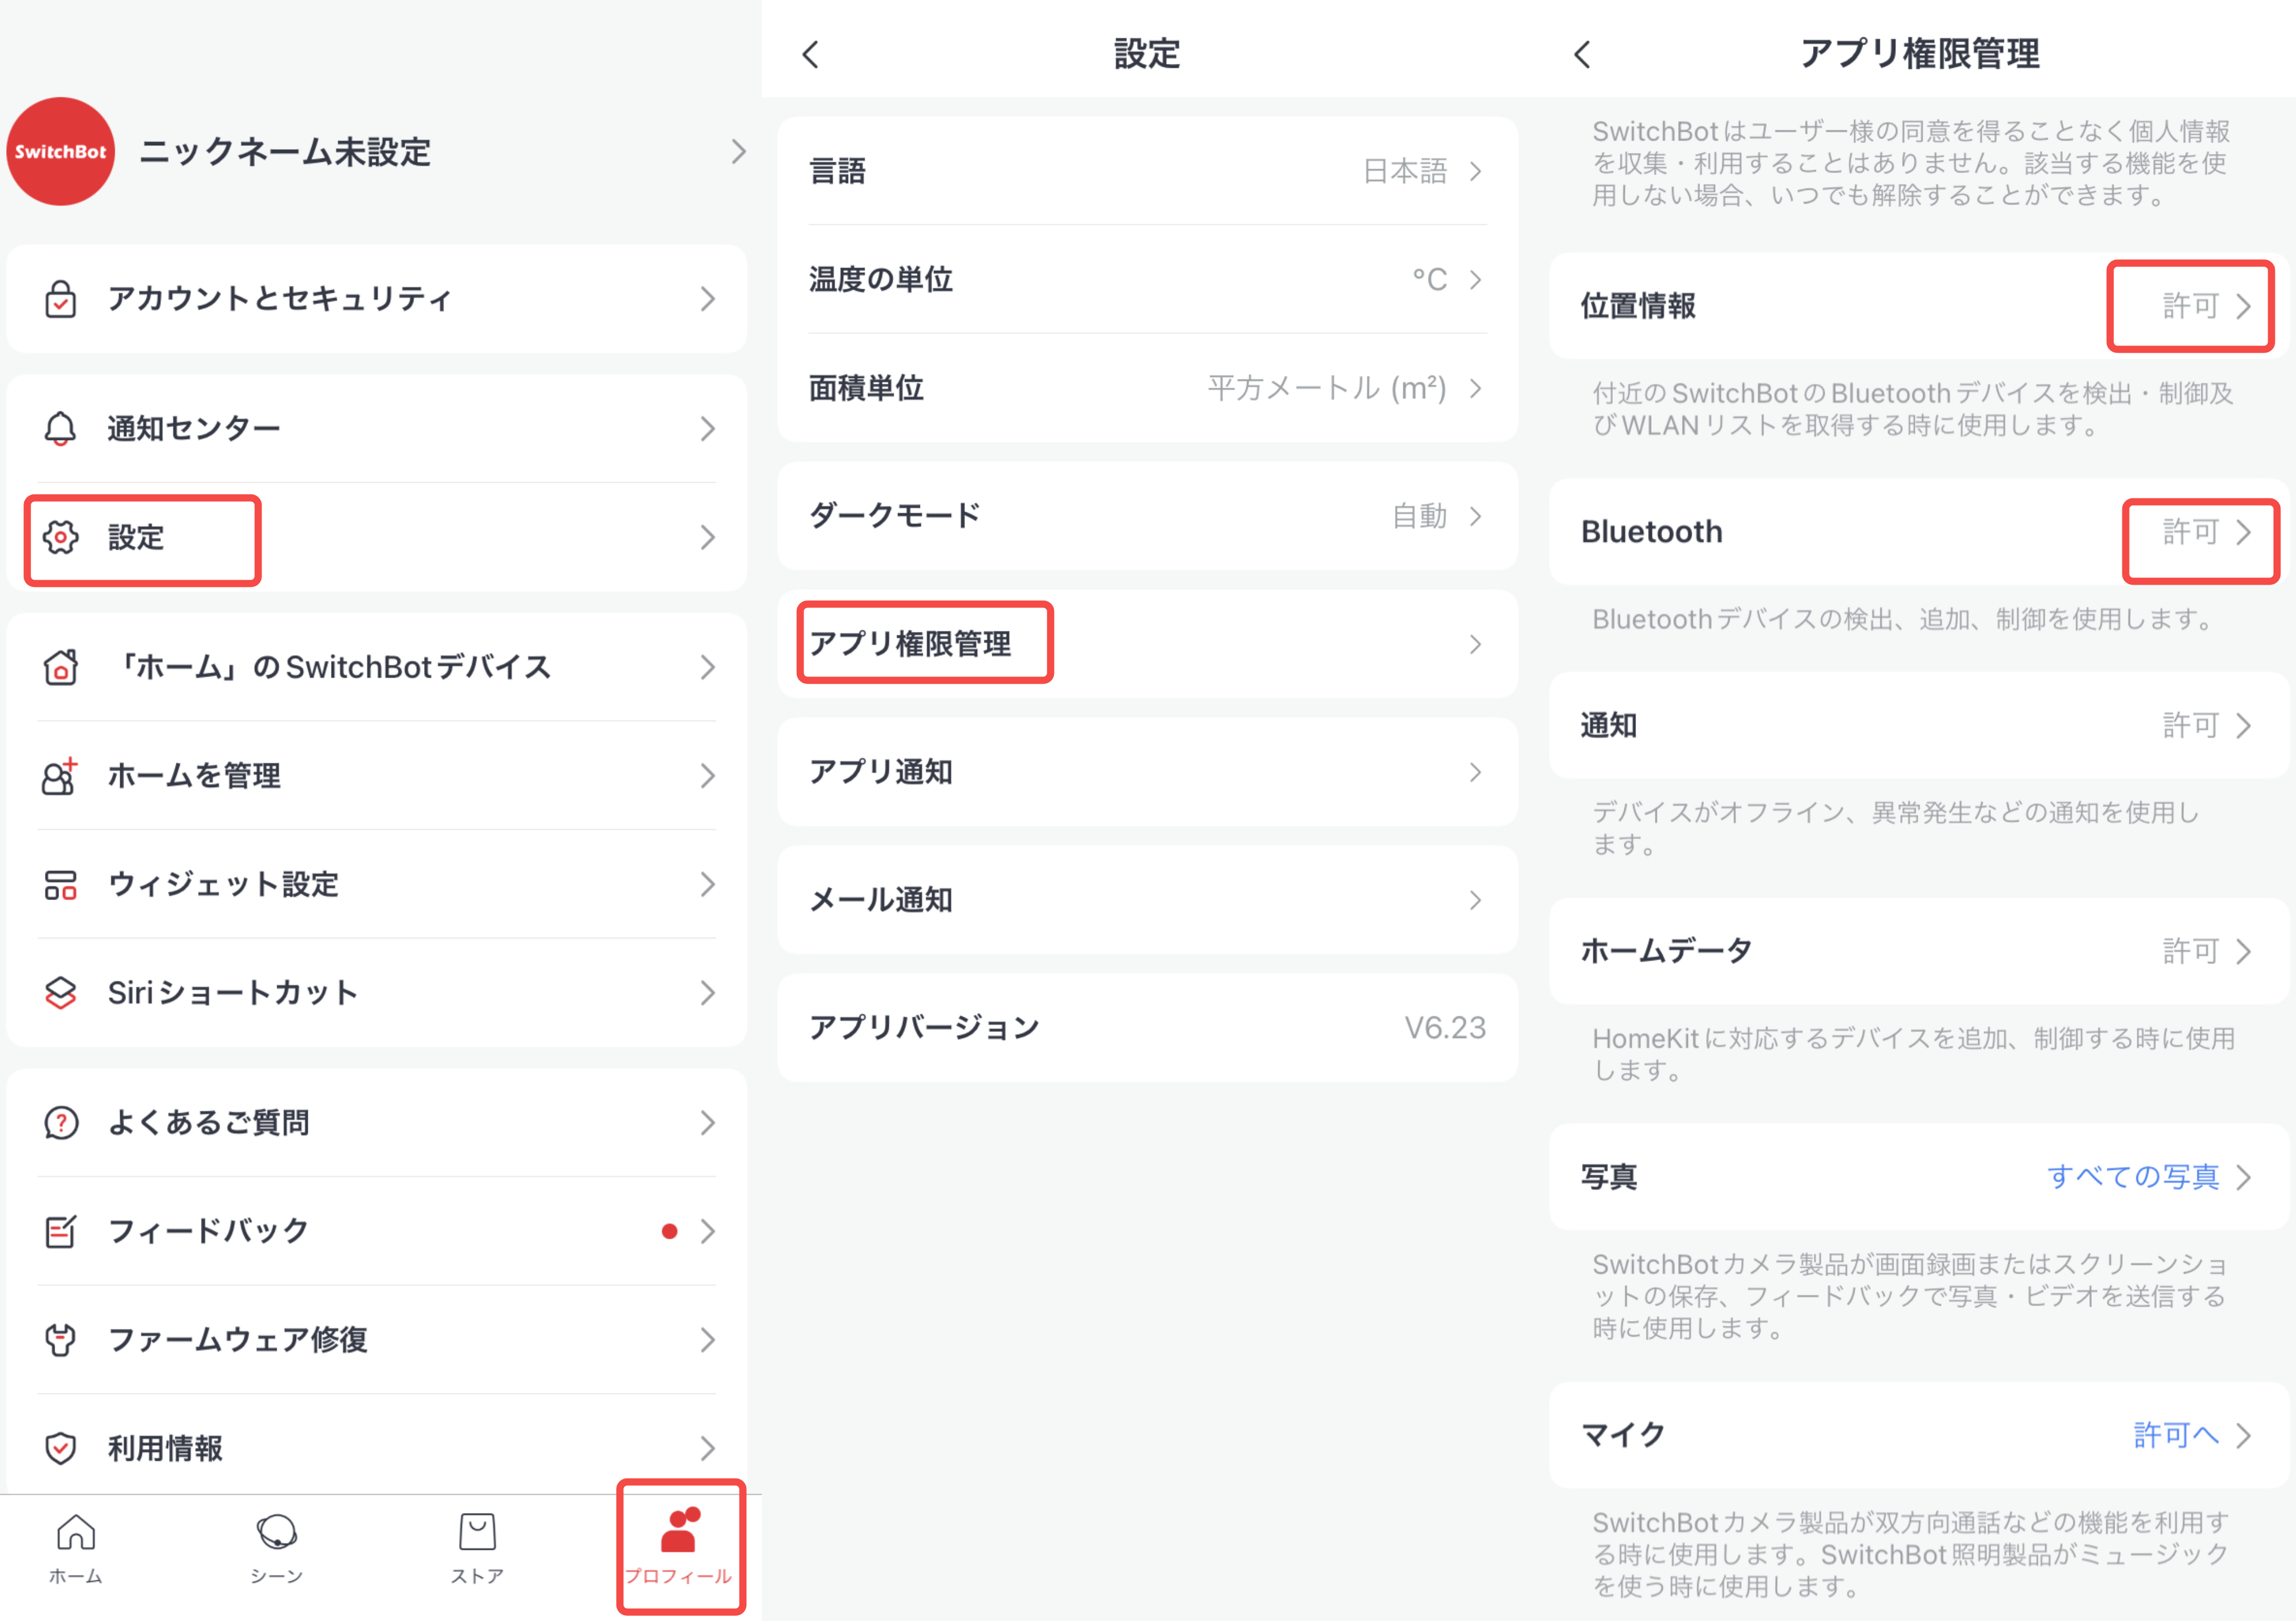Open the Bluetooth permission chevron
This screenshot has width=2296, height=1621.
pos(2243,532)
